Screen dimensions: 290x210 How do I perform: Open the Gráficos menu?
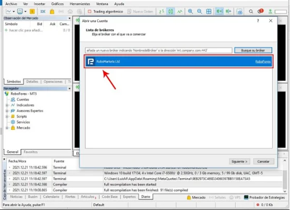(58, 4)
